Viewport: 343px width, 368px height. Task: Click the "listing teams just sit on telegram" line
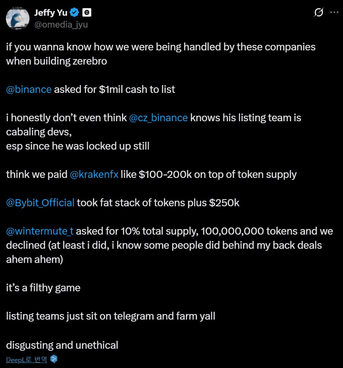pos(110,316)
